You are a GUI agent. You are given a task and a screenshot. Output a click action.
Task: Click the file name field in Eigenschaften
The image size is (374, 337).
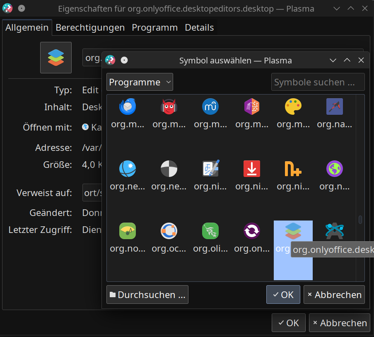pos(92,58)
